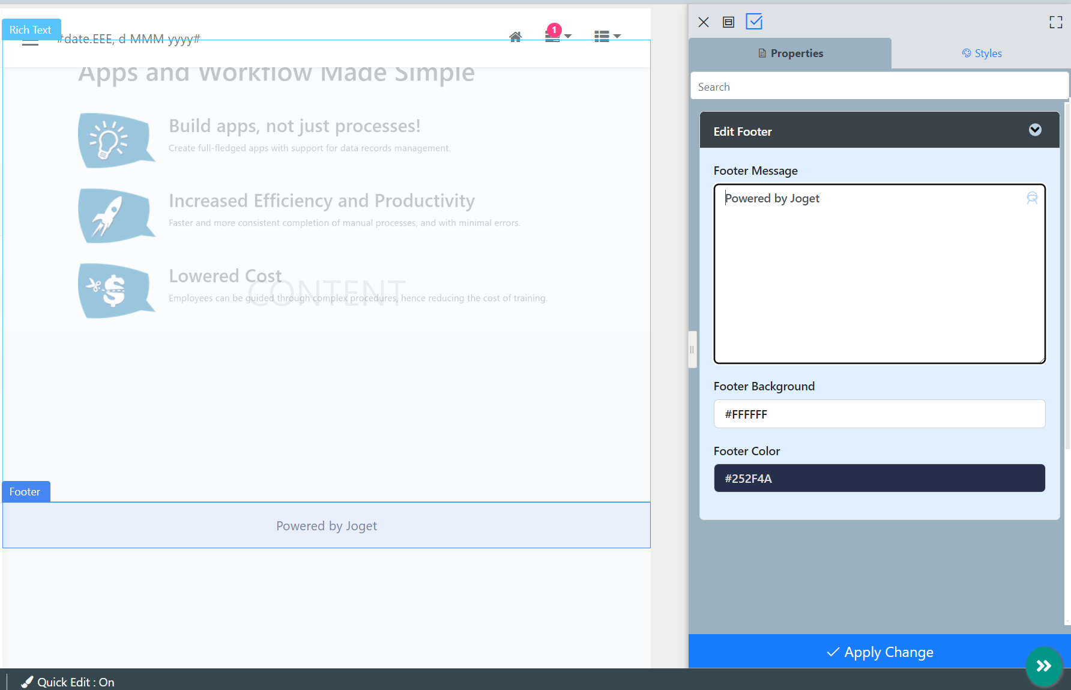Click the Footer Color label
Image resolution: width=1071 pixels, height=690 pixels.
747,451
